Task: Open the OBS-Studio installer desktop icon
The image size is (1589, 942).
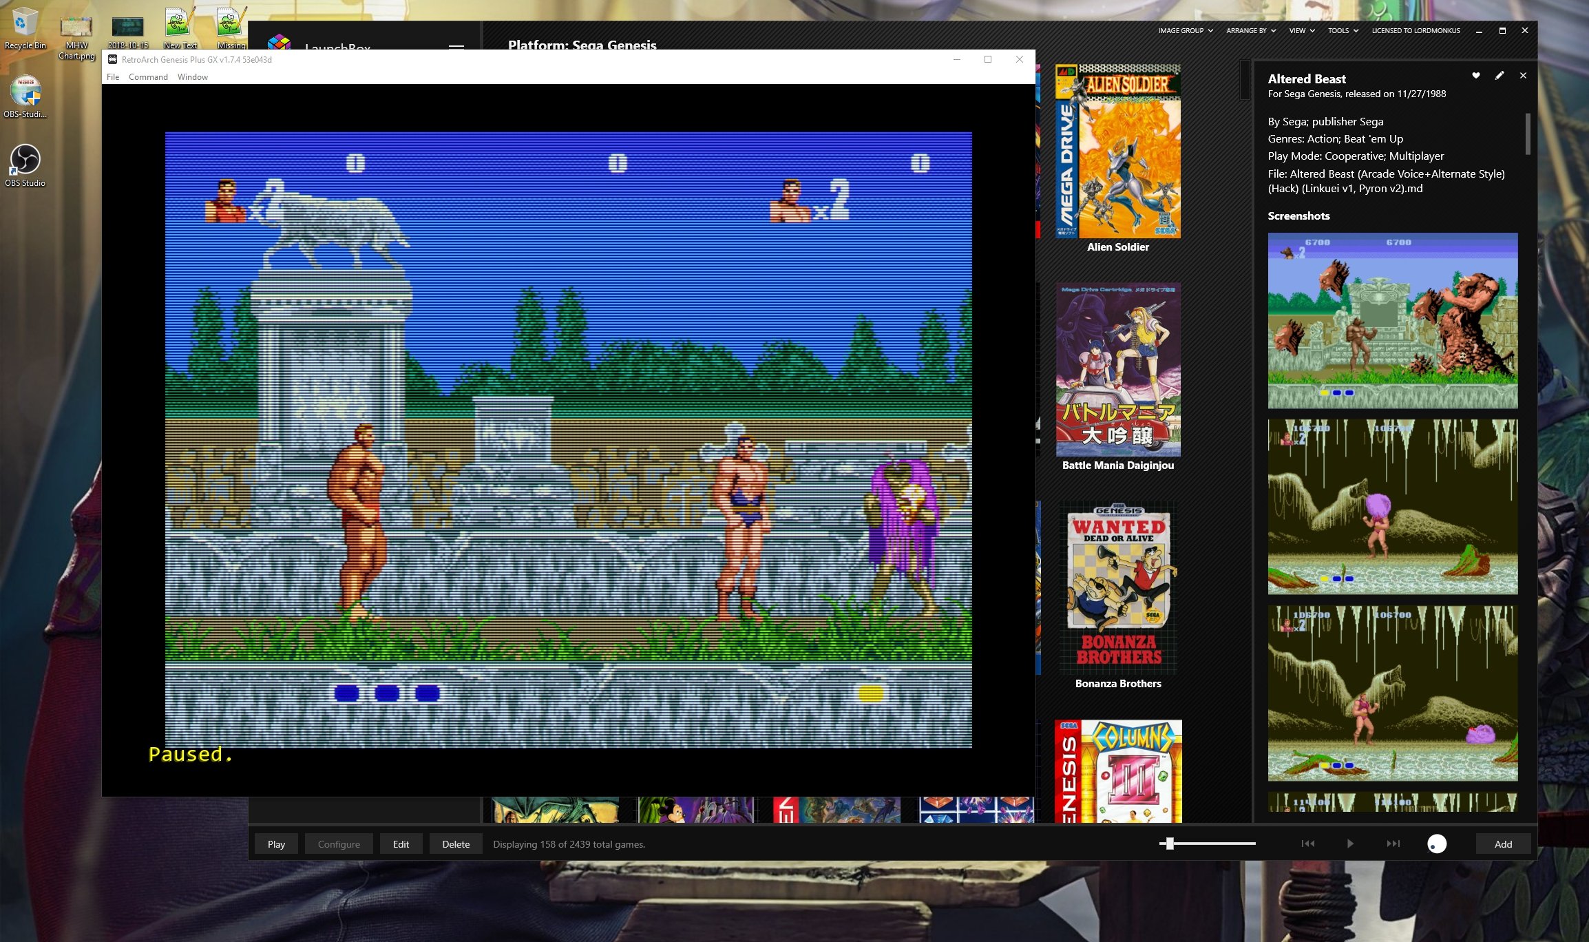Action: point(25,96)
